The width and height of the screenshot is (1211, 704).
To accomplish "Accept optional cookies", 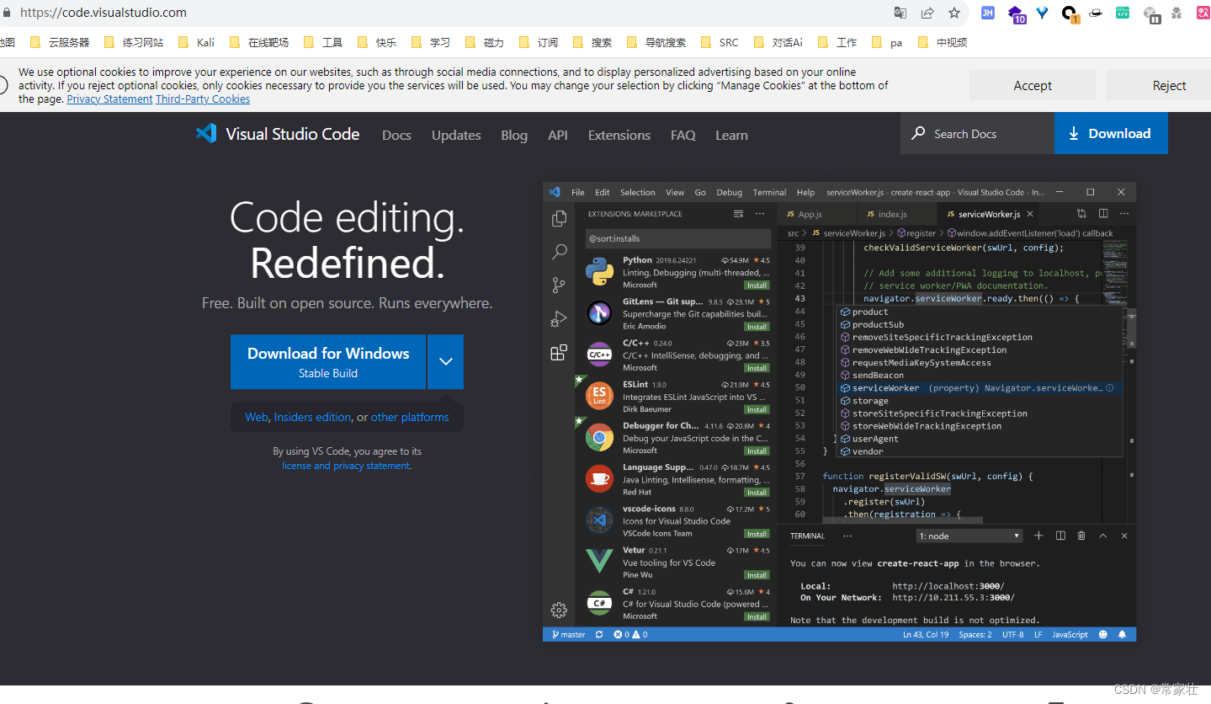I will 1033,85.
